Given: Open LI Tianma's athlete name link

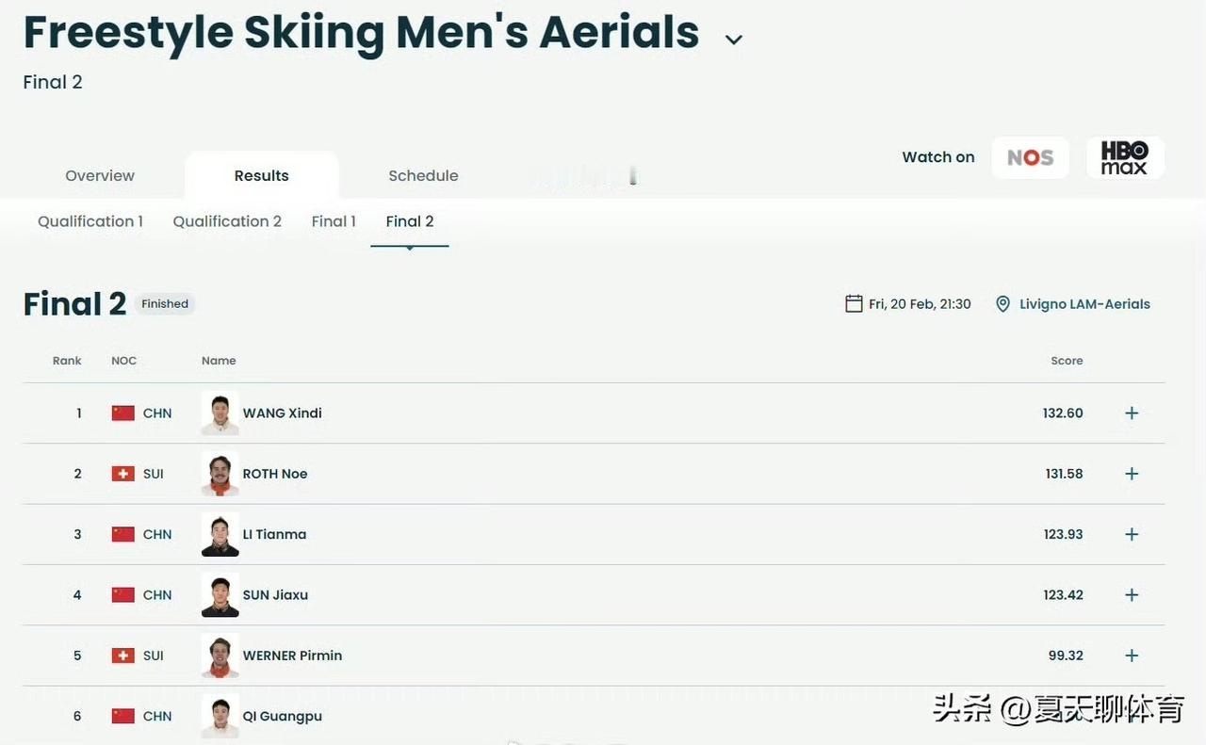Looking at the screenshot, I should [274, 534].
